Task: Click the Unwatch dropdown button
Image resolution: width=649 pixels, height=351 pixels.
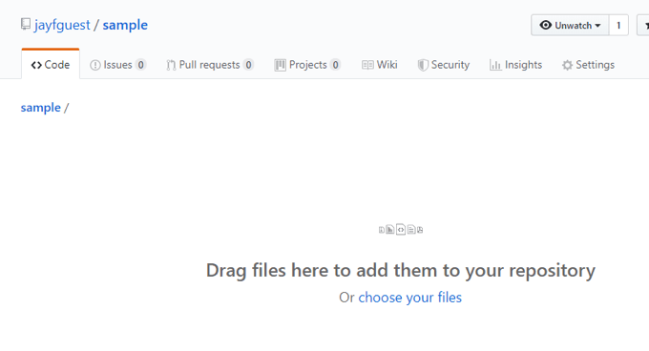Action: [570, 25]
